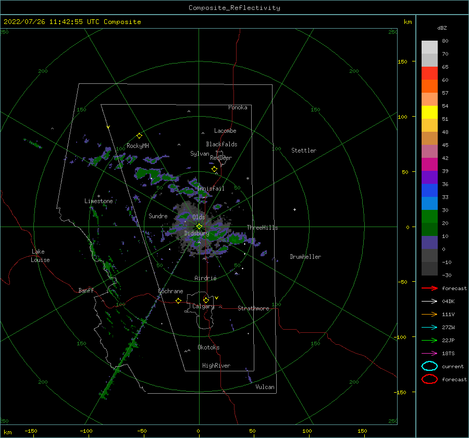469x438 pixels.
Task: Select the cyan 'current' ellipse legend icon
Action: point(429,366)
